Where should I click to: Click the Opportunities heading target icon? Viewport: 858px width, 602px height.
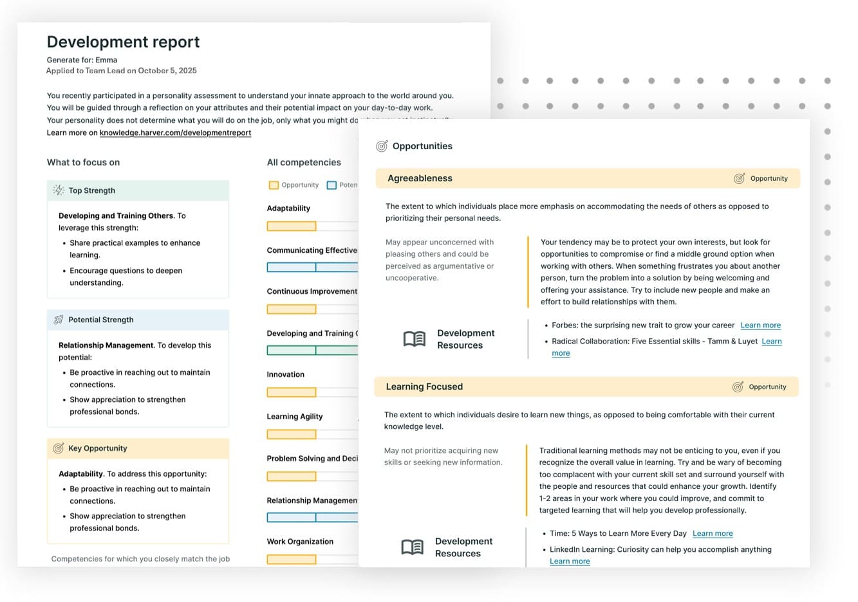(382, 146)
